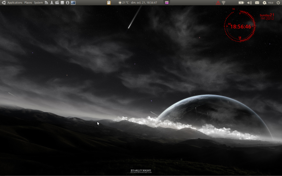282x176 pixels.
Task: Launch the VLC cone launcher
Action: 52,2
